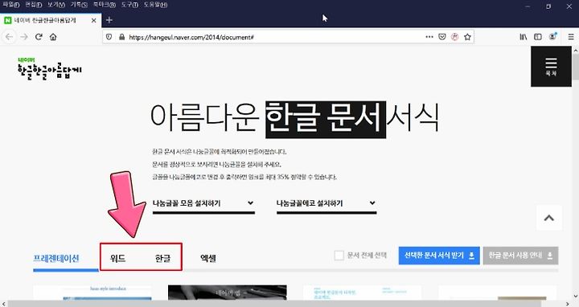Screen dimensions: 579x307
Task: Open Firefox account avatar icon
Action: tap(552, 36)
